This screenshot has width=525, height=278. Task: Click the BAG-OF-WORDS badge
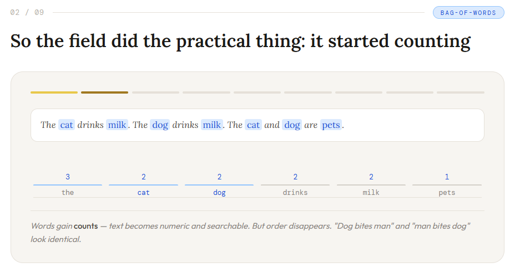pyautogui.click(x=468, y=13)
